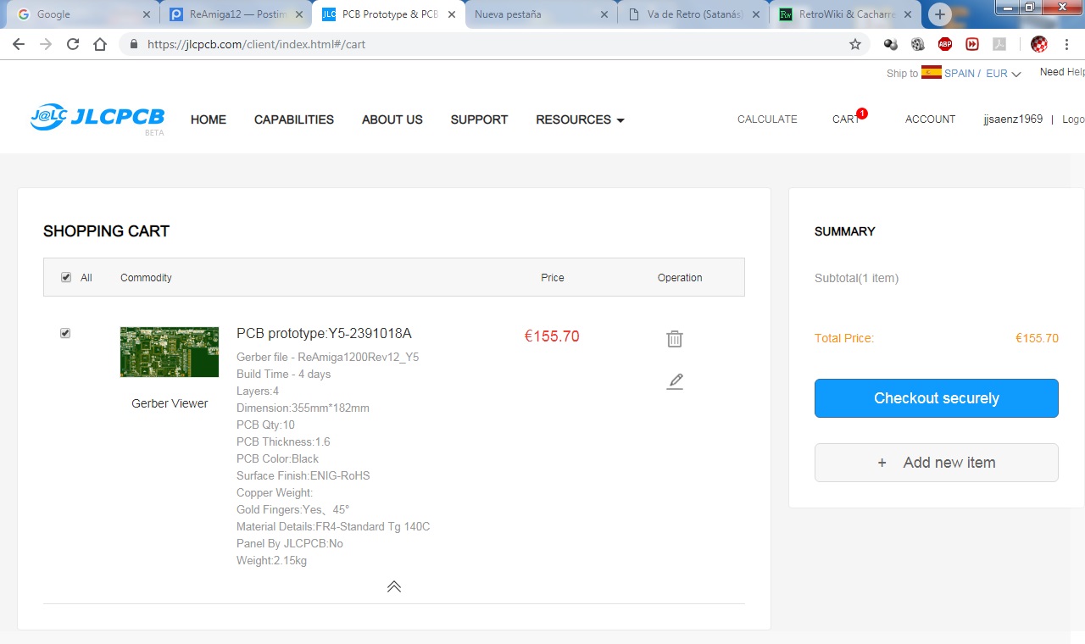Click the red play-arrow extension icon
1085x644 pixels.
972,44
